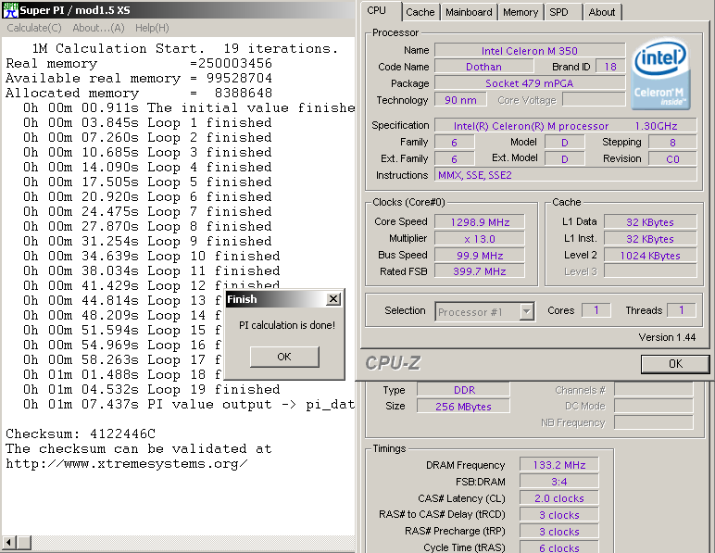The width and height of the screenshot is (715, 553).
Task: Click the Revision value C0
Action: coord(672,159)
